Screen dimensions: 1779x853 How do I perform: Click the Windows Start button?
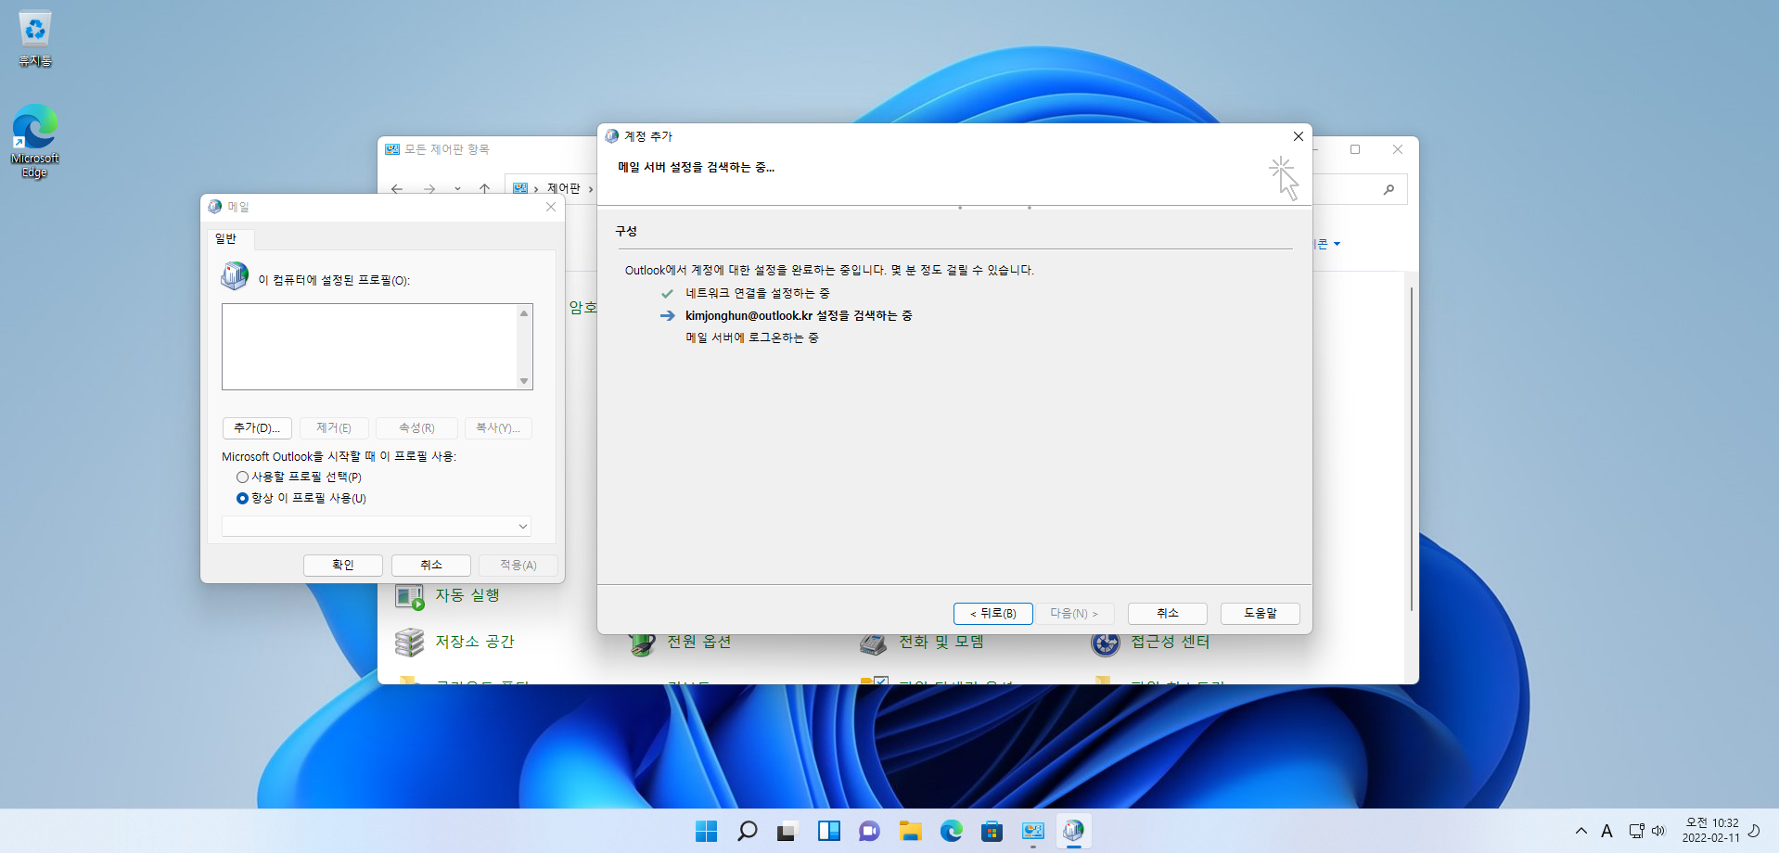point(706,831)
